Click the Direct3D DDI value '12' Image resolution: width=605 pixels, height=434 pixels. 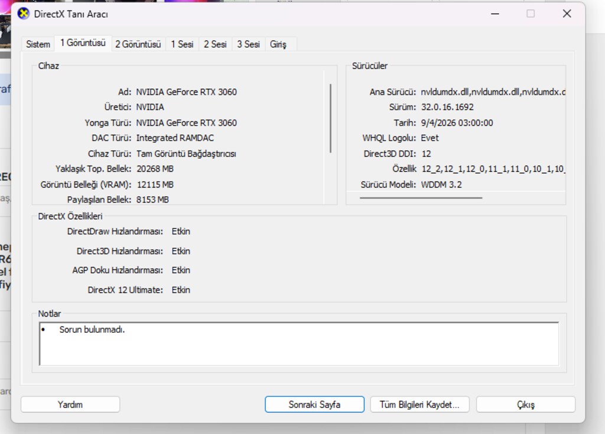(426, 154)
